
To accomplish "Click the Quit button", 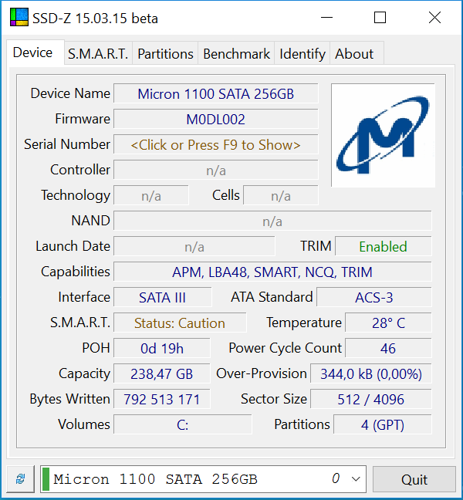I will pos(414,479).
